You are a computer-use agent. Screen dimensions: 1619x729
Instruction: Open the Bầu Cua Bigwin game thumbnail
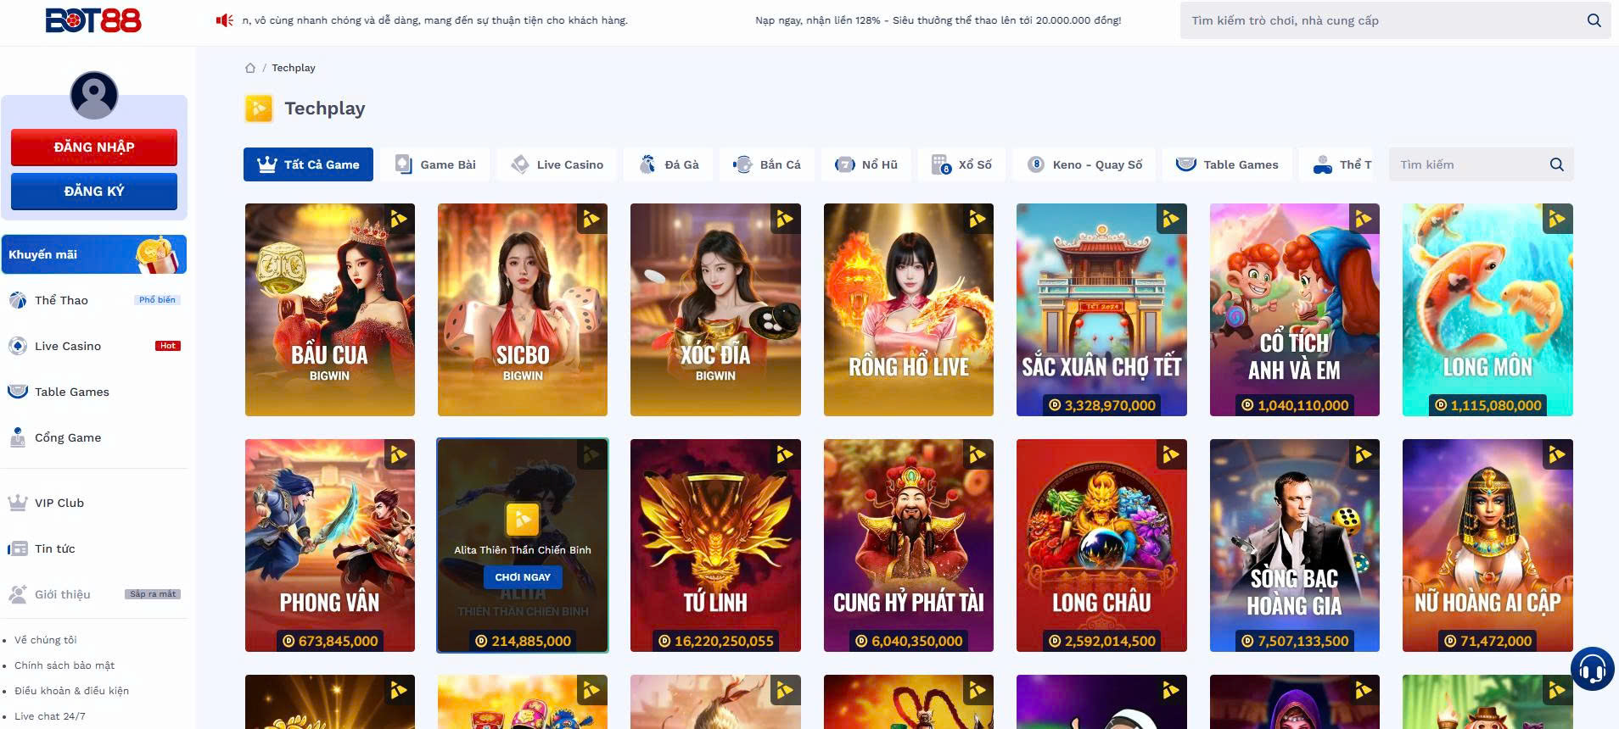tap(330, 309)
